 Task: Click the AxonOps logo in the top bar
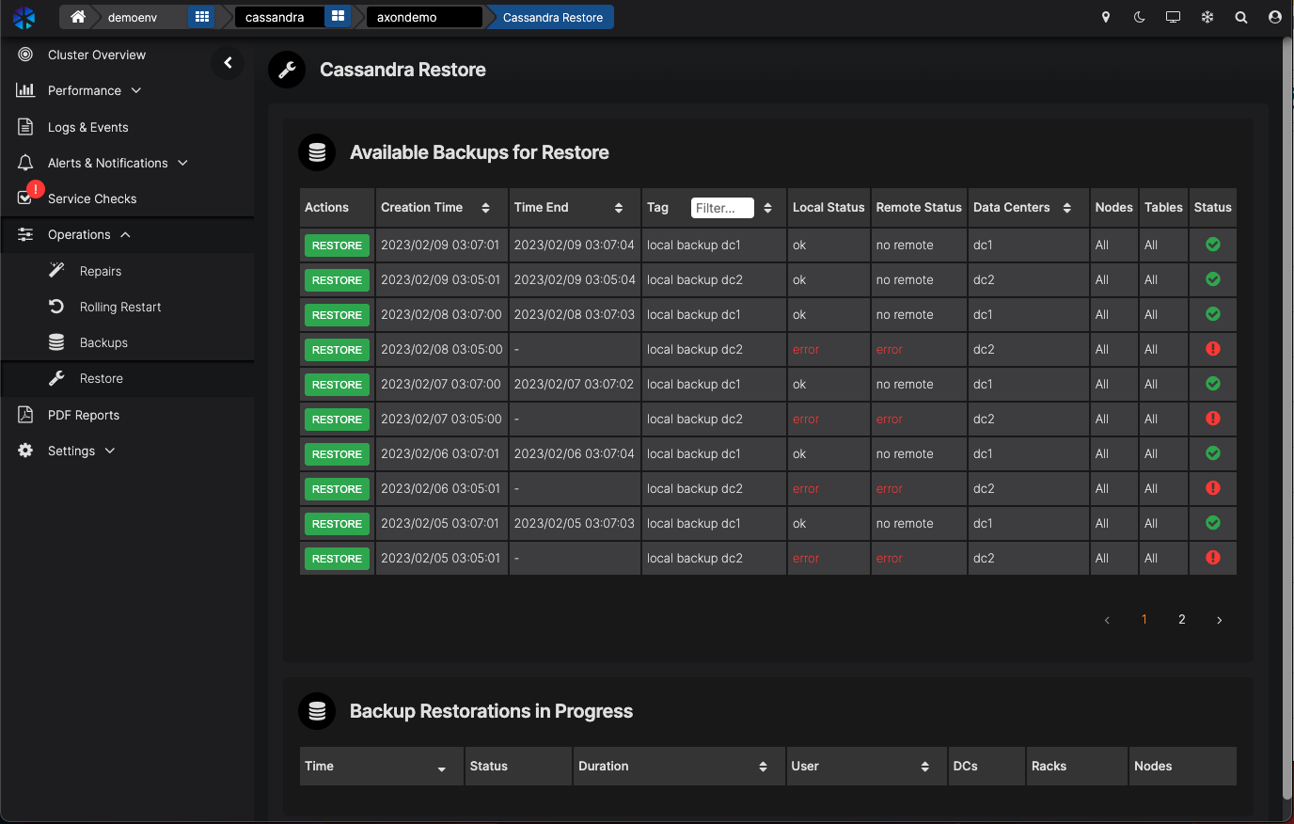click(24, 17)
